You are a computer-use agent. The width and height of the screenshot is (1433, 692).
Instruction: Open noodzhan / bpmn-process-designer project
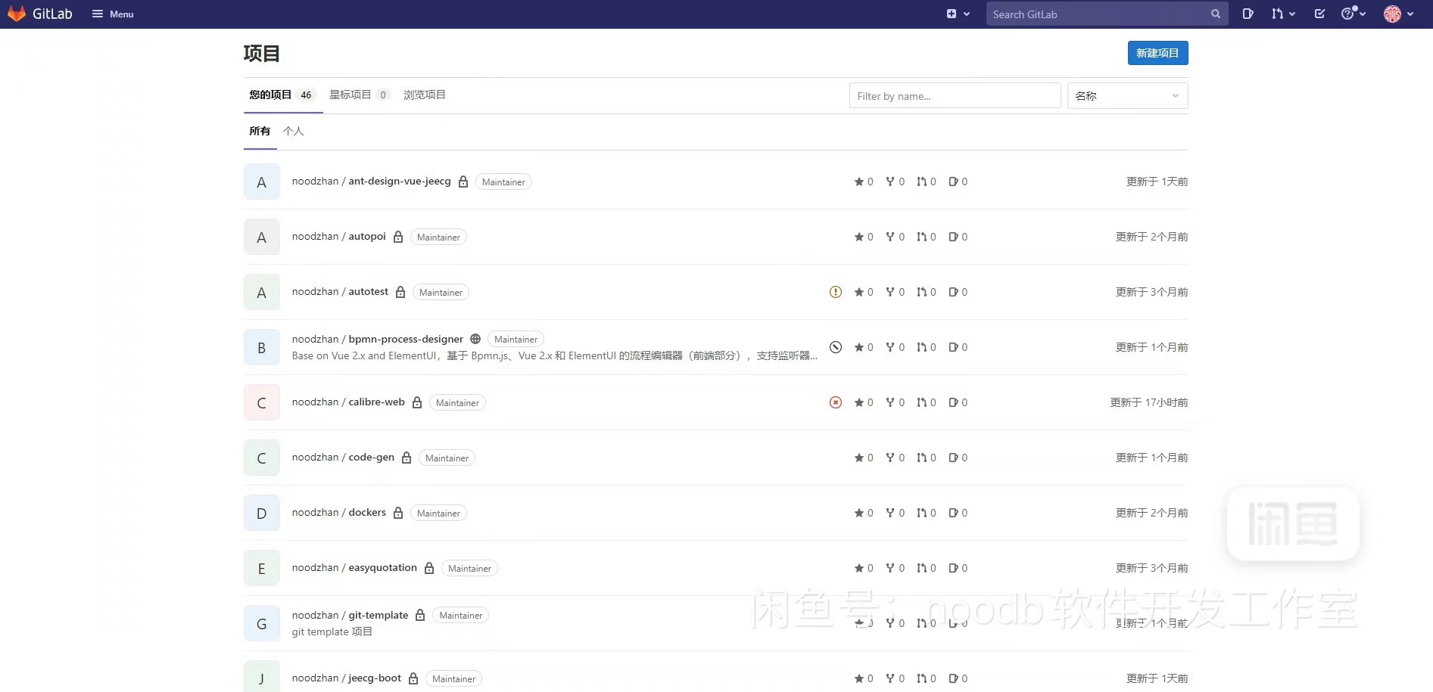378,339
